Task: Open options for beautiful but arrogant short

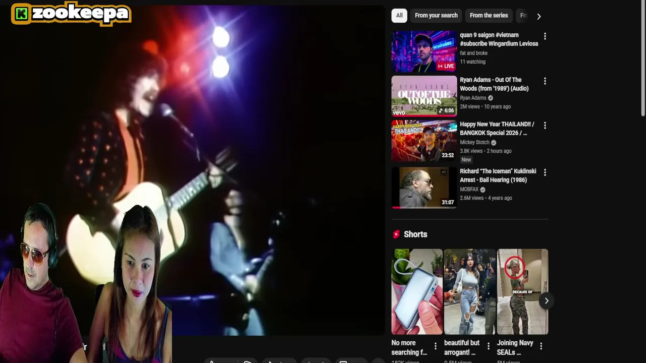Action: pyautogui.click(x=488, y=346)
